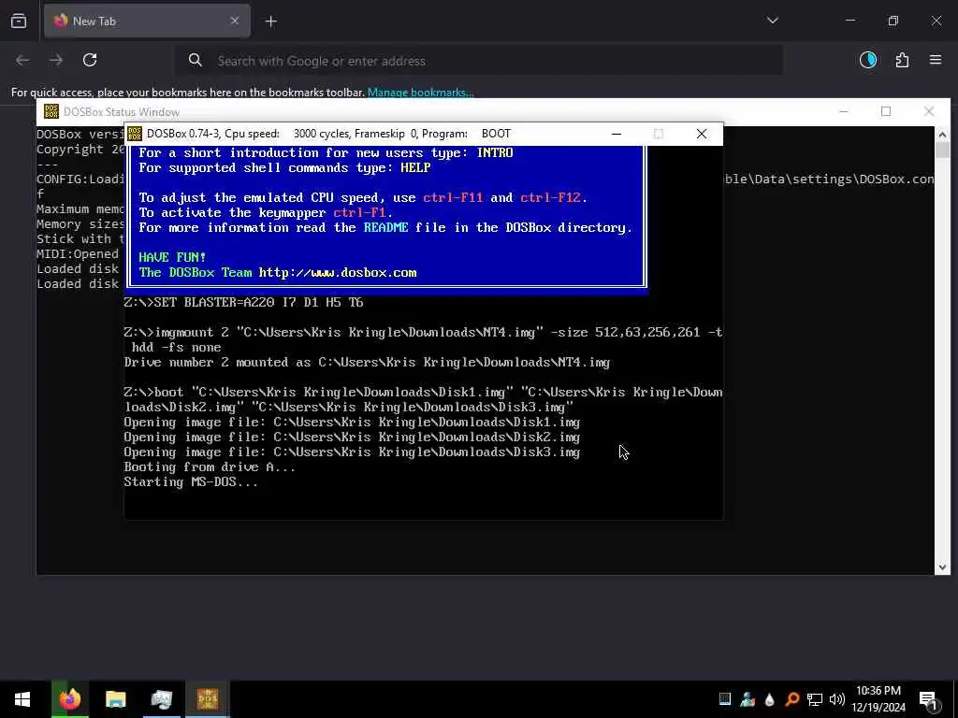Close the DOSBox 0.74-3 emulator window
Image resolution: width=958 pixels, height=718 pixels.
tap(702, 134)
